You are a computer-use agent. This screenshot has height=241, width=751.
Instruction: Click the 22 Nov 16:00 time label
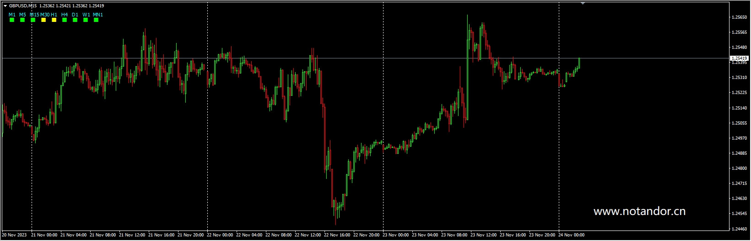click(338, 236)
